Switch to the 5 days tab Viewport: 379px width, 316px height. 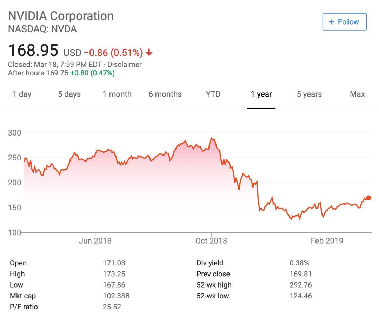[x=69, y=94]
